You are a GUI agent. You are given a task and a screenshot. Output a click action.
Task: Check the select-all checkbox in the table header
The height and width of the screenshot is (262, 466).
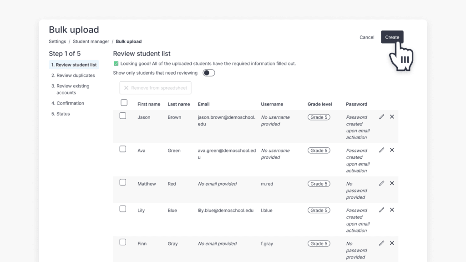124,102
